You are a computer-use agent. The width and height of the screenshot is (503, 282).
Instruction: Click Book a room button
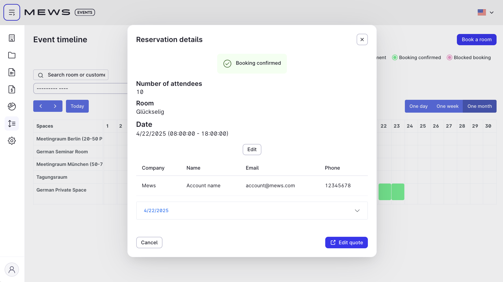click(477, 40)
